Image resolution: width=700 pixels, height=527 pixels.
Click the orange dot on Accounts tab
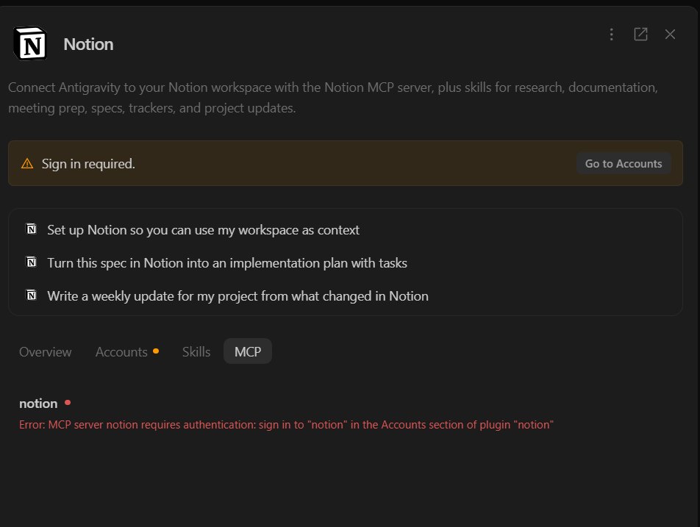coord(156,351)
